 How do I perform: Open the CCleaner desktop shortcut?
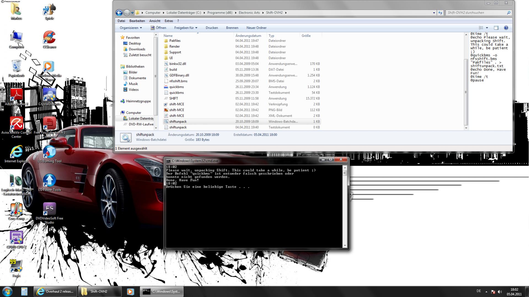click(x=49, y=40)
